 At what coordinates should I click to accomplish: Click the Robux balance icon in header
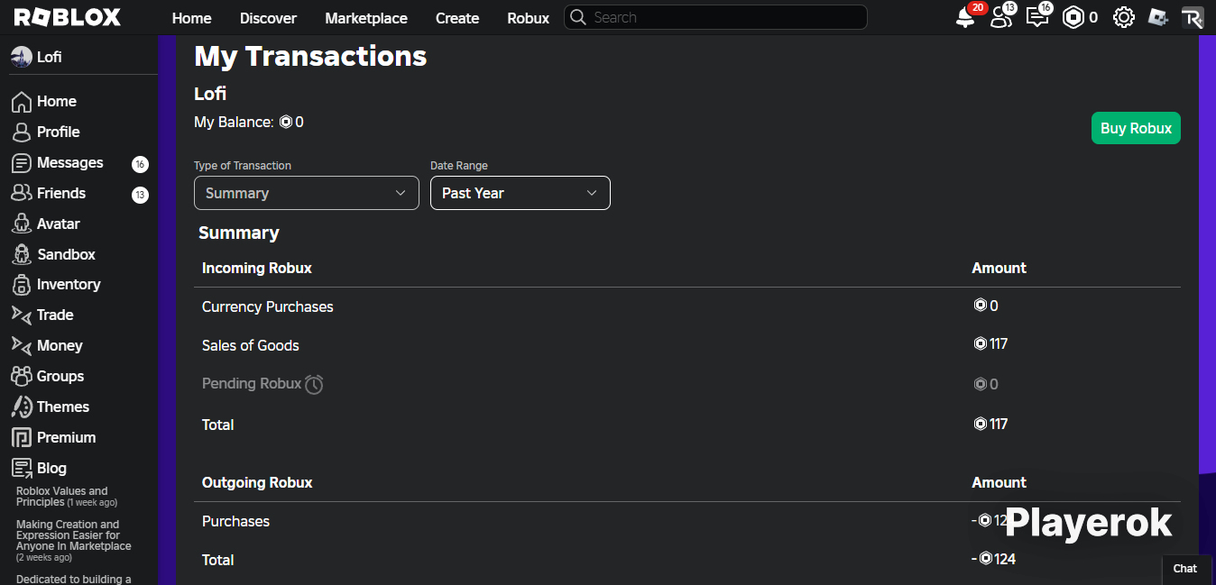1073,17
